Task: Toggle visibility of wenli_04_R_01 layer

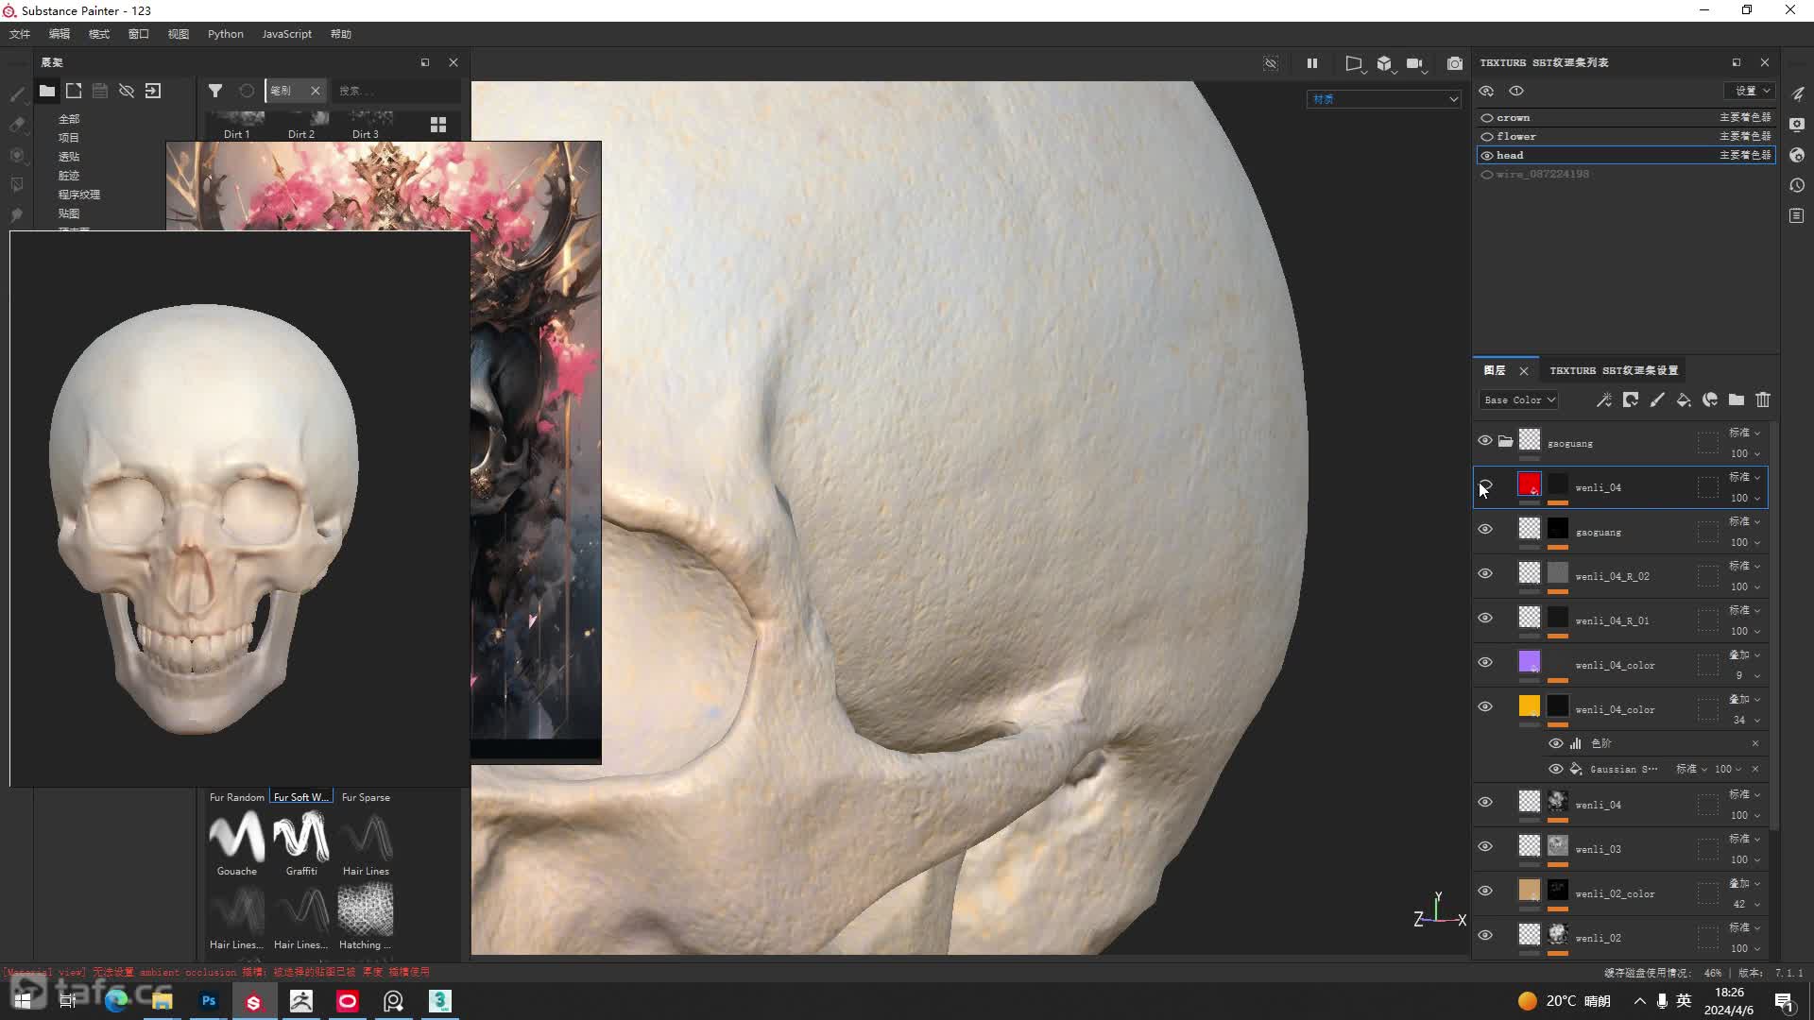Action: click(x=1485, y=619)
